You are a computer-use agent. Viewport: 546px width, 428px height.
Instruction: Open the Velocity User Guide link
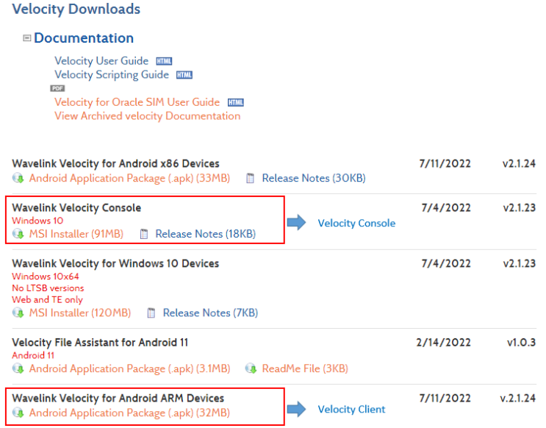[101, 61]
